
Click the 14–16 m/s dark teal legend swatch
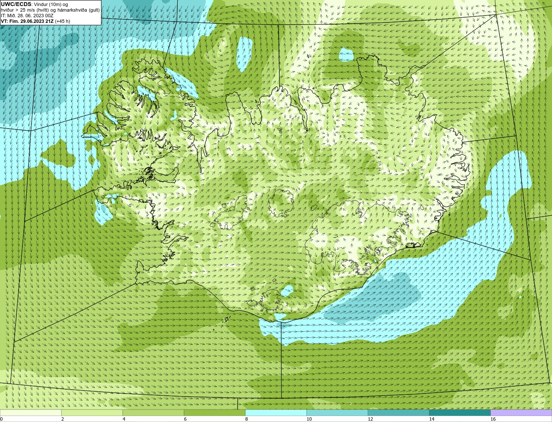click(x=460, y=413)
